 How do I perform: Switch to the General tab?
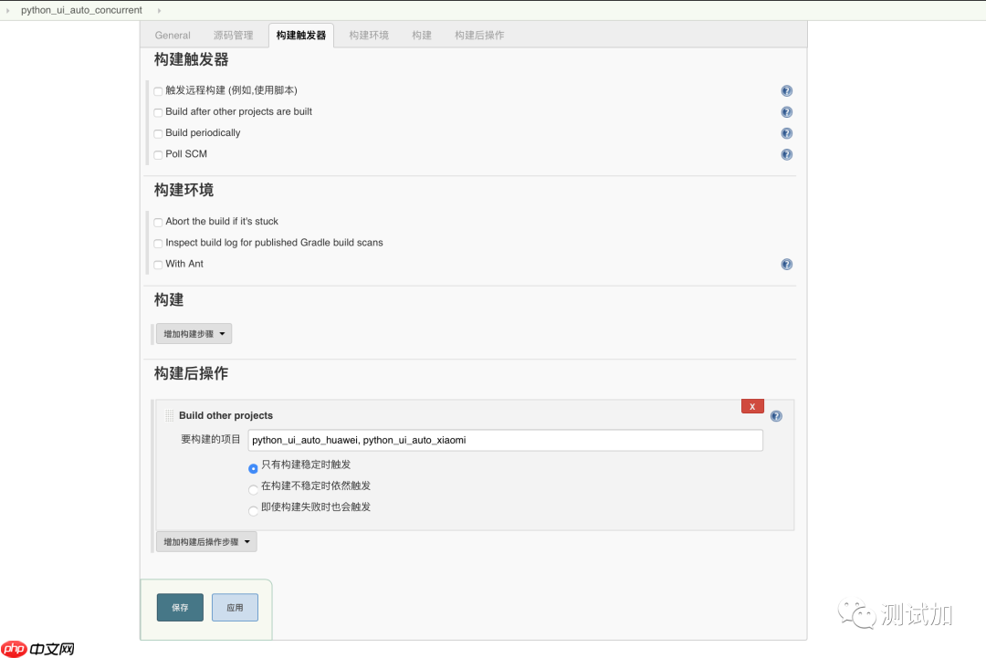point(172,35)
